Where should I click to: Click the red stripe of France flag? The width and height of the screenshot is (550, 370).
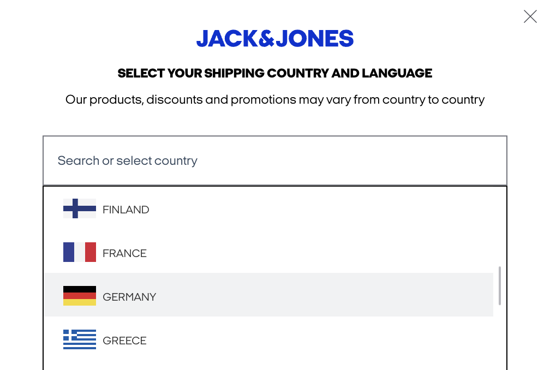[x=91, y=252]
